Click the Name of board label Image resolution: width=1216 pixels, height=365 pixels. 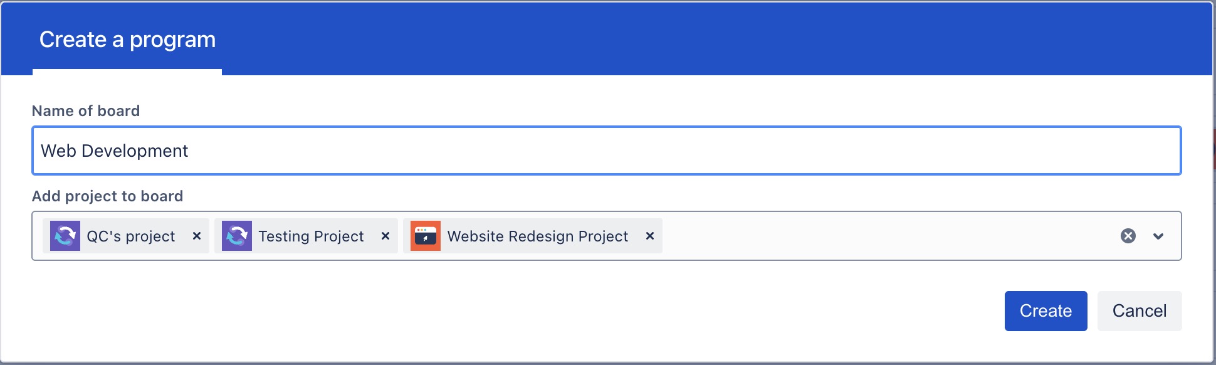tap(86, 111)
